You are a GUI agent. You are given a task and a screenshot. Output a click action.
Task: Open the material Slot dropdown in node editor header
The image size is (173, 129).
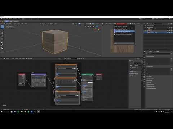click(x=59, y=59)
